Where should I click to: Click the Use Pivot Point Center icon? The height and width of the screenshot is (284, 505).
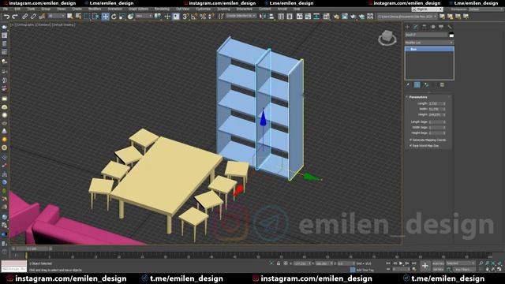click(158, 17)
